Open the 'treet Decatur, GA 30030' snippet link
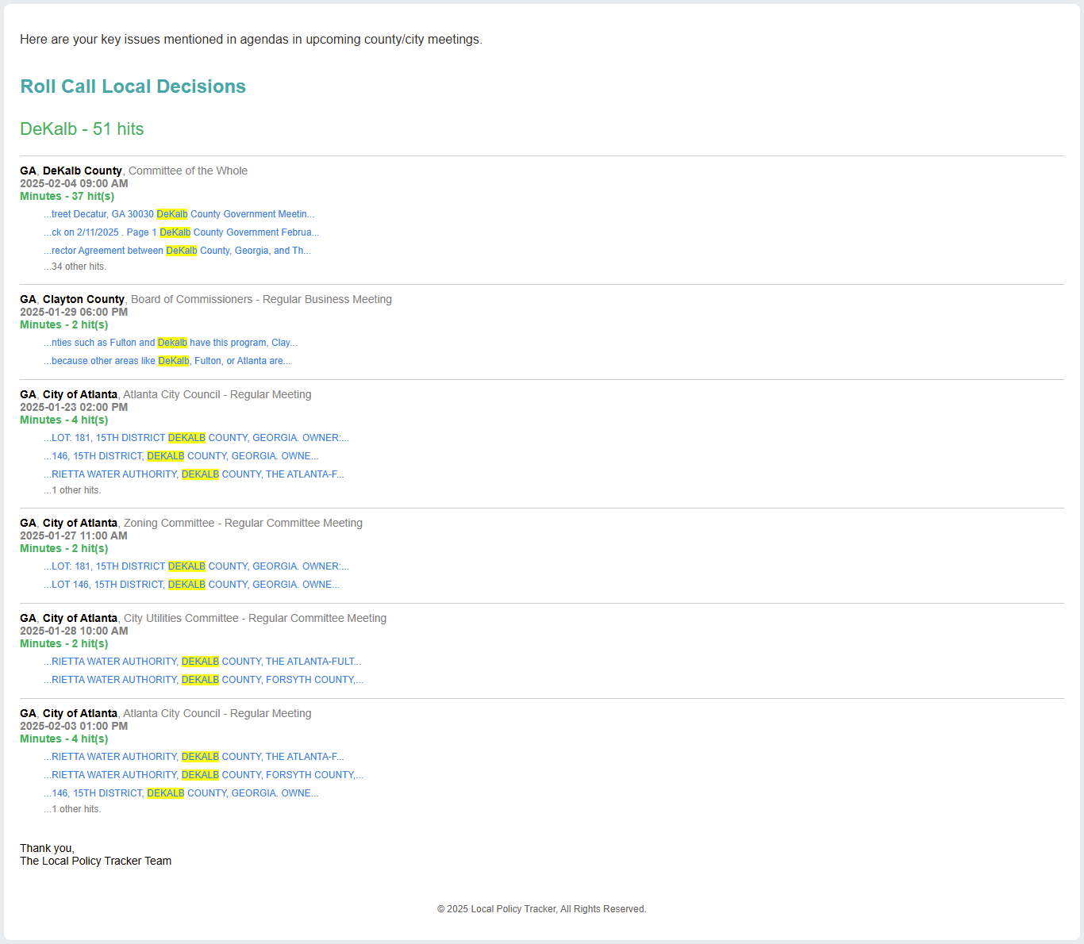The height and width of the screenshot is (944, 1084). pyautogui.click(x=179, y=214)
